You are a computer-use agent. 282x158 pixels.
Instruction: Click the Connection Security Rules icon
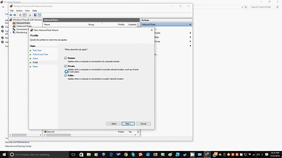click(x=14, y=29)
